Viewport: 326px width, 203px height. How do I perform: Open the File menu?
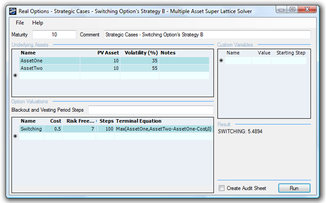(20, 23)
